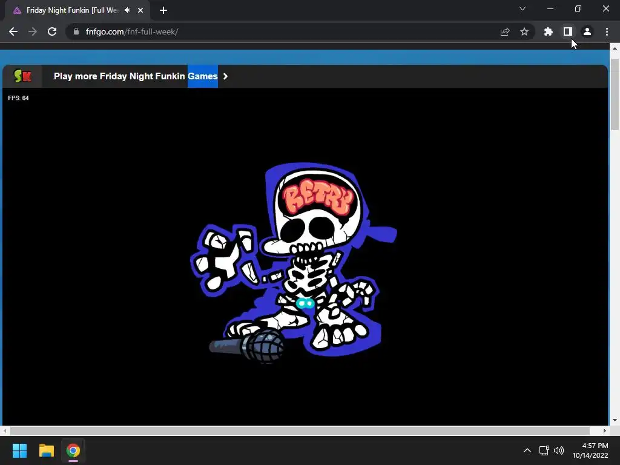This screenshot has height=465, width=620.
Task: Toggle the browser side panel
Action: coord(568,31)
